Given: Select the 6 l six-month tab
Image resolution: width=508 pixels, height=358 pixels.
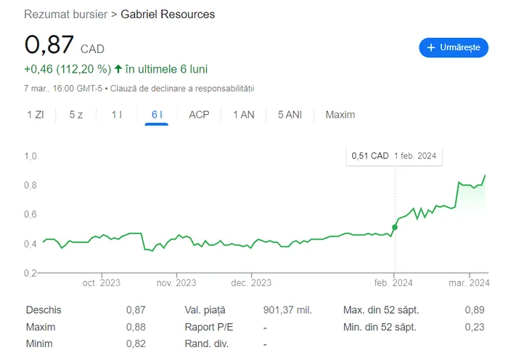Looking at the screenshot, I should pyautogui.click(x=157, y=115).
